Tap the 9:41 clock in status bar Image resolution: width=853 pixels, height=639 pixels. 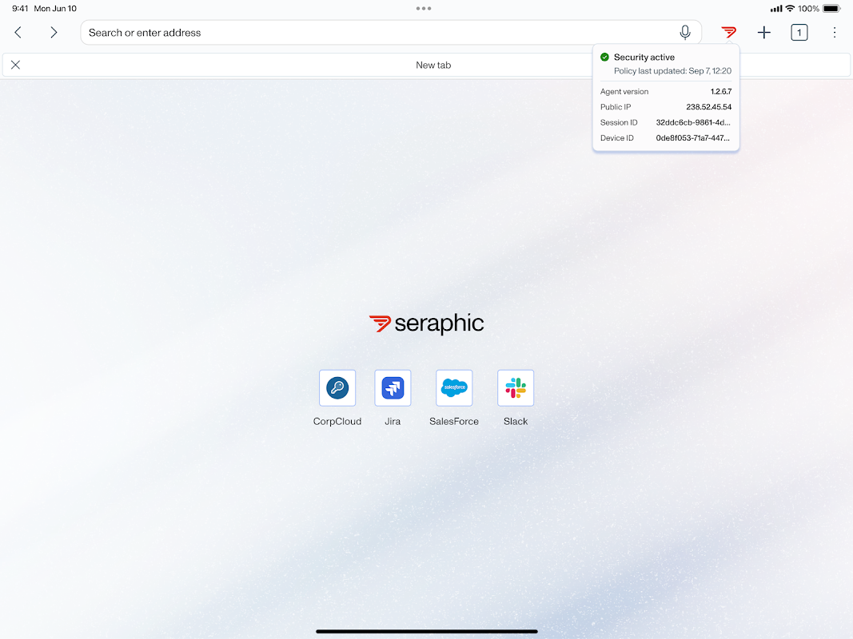pyautogui.click(x=20, y=8)
